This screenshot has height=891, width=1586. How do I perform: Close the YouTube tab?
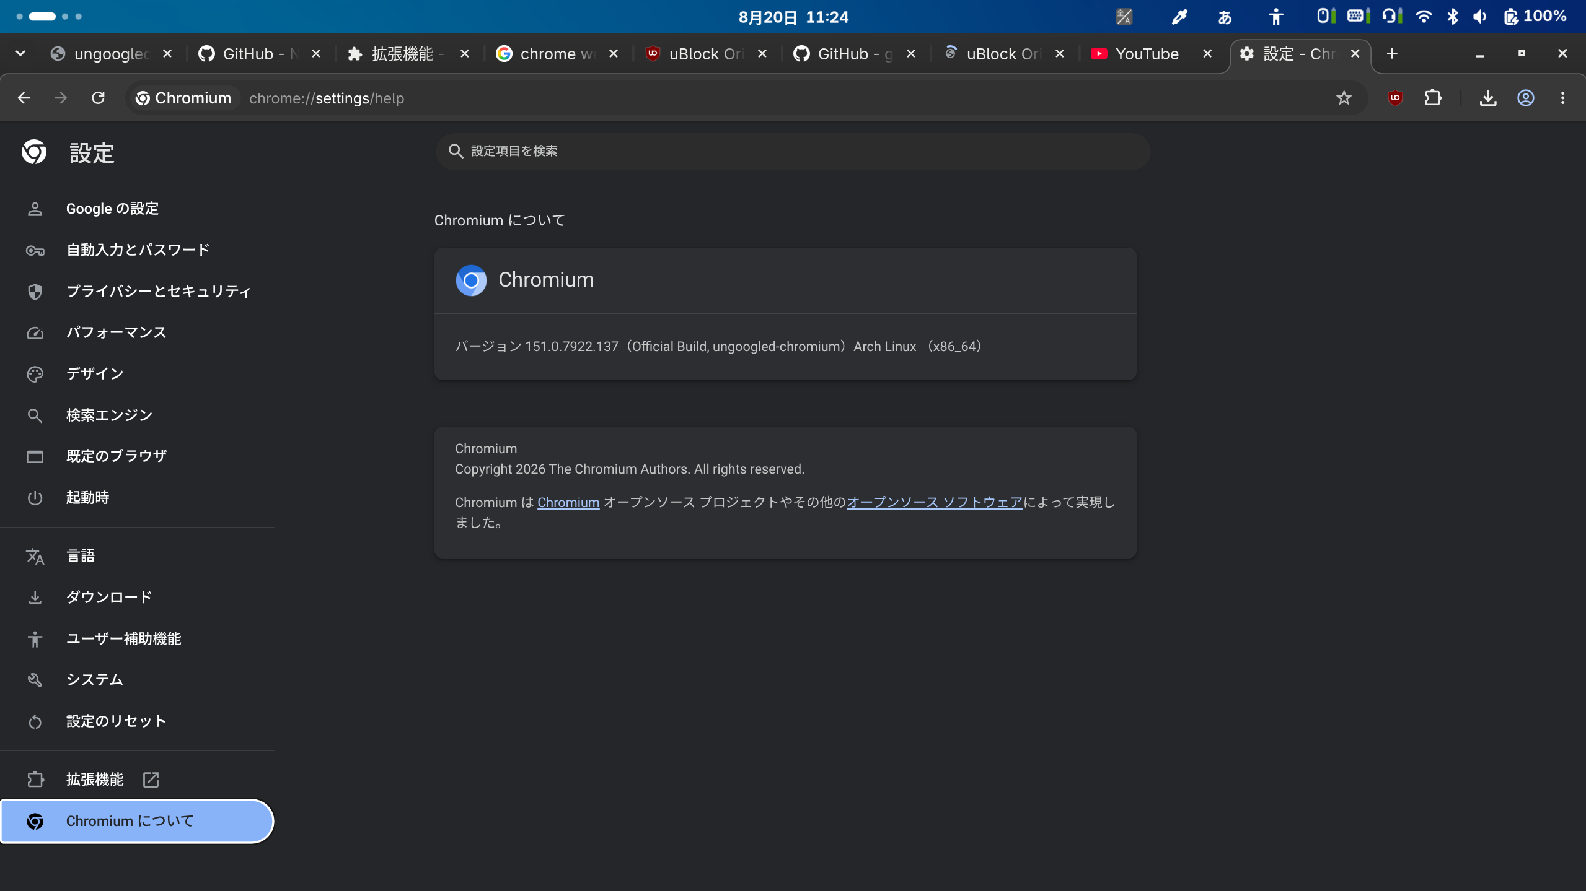[x=1207, y=54]
